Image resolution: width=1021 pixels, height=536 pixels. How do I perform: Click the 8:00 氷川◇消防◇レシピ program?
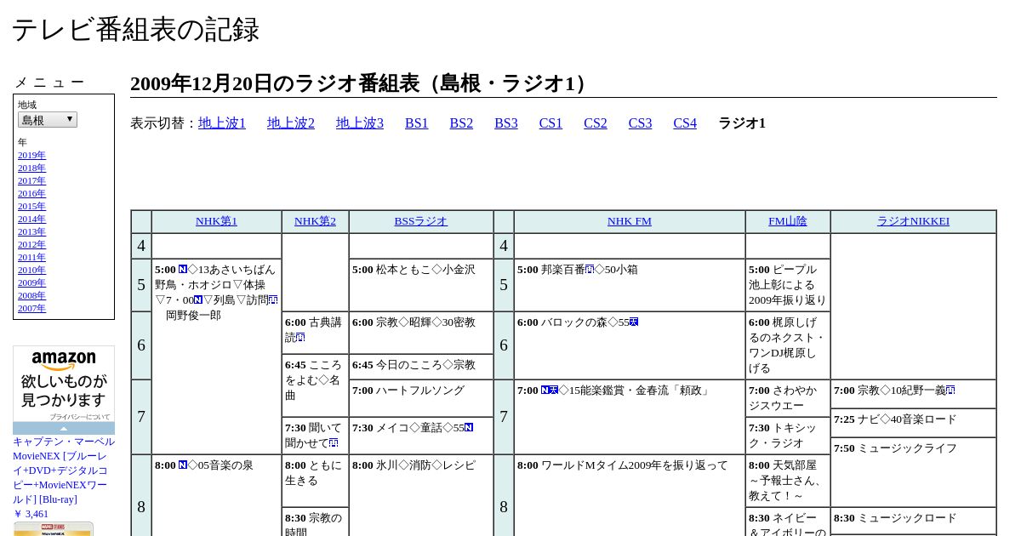pyautogui.click(x=421, y=496)
